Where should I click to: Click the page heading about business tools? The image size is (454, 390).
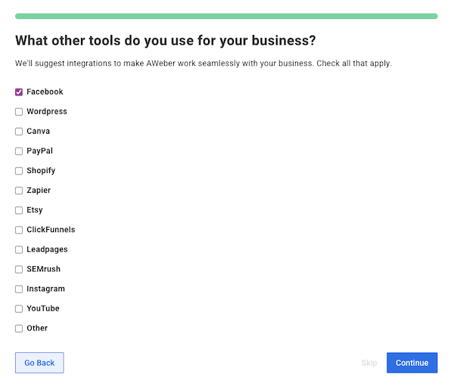[165, 40]
